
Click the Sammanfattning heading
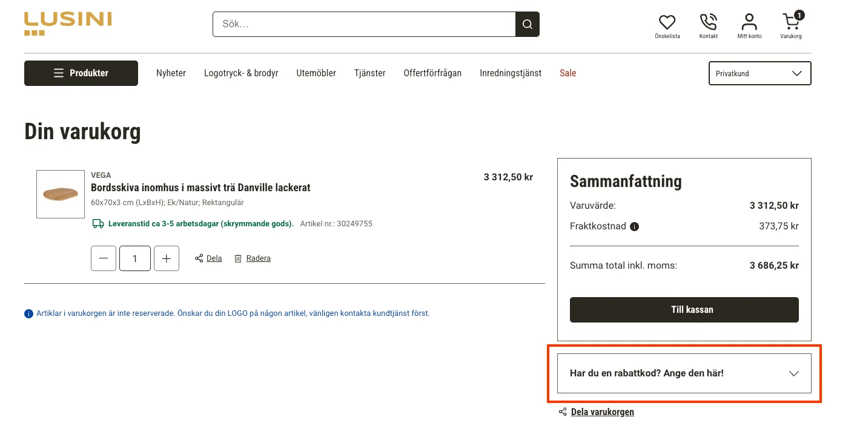click(x=626, y=181)
